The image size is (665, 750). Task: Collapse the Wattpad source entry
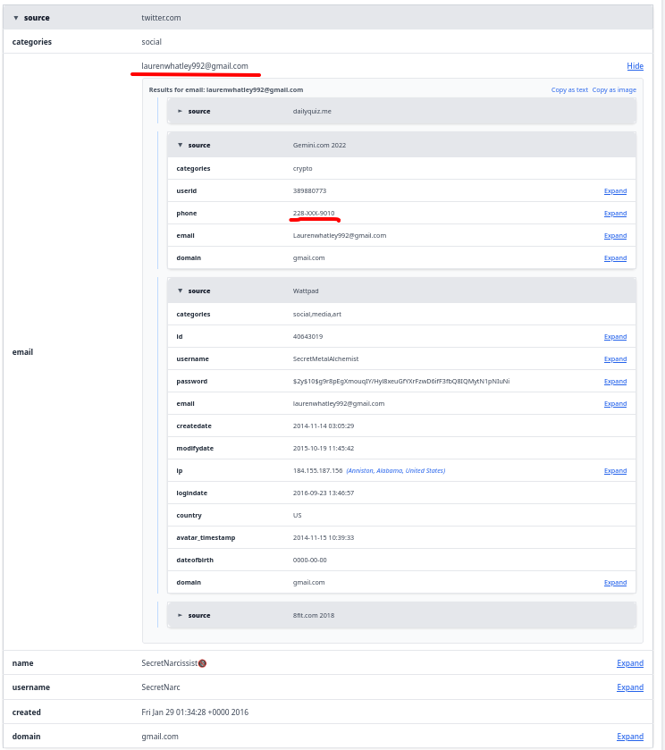point(180,291)
